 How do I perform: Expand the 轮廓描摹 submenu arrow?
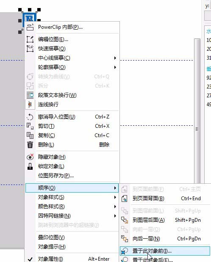coord(115,67)
